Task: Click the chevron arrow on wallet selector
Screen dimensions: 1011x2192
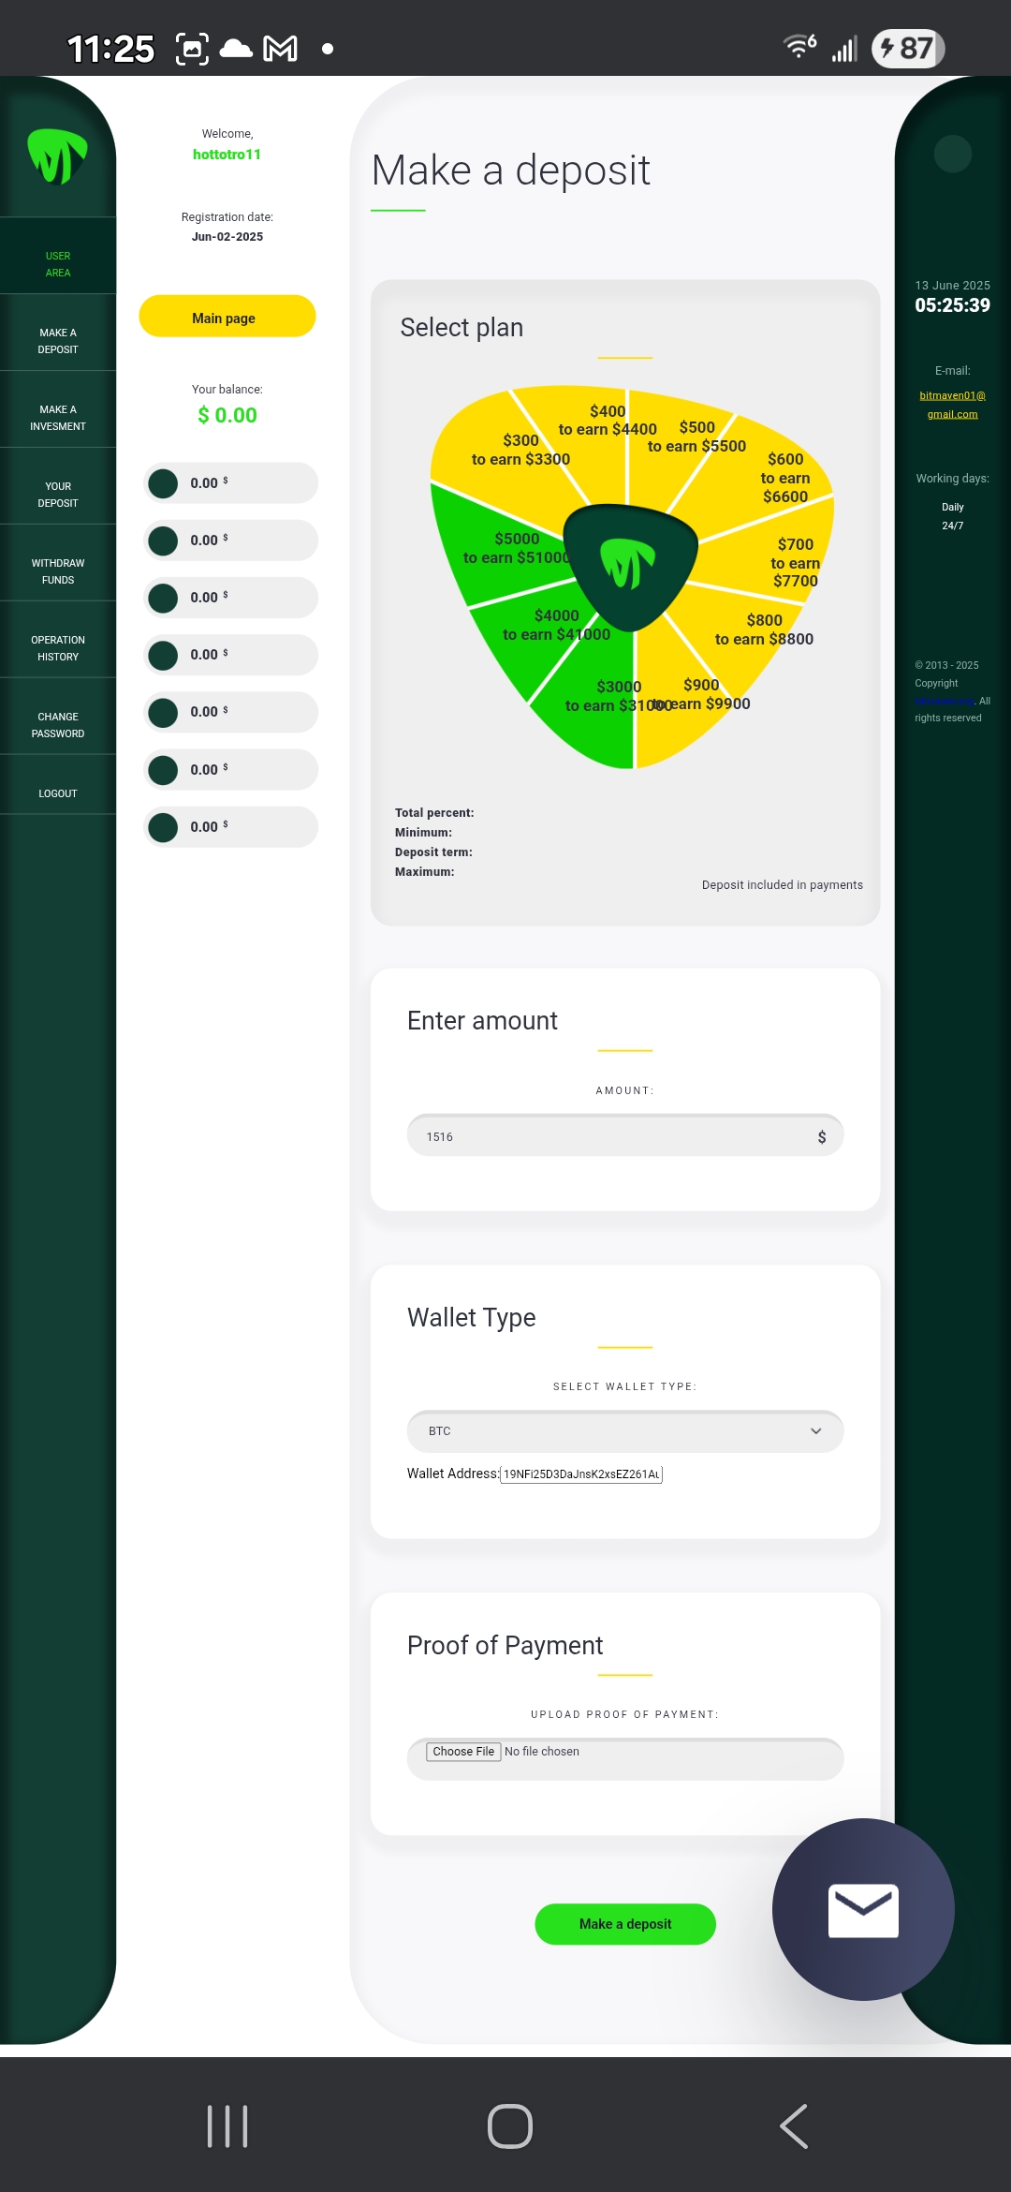Action: 815,1431
